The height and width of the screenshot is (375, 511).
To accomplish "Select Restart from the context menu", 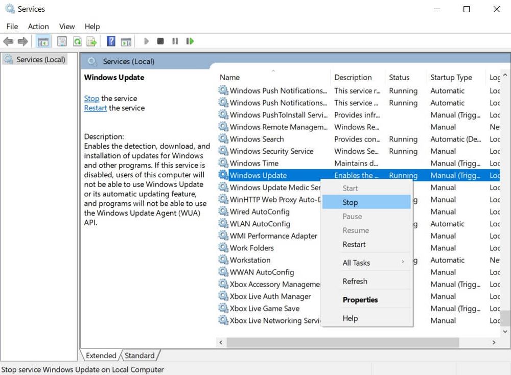I will [354, 244].
